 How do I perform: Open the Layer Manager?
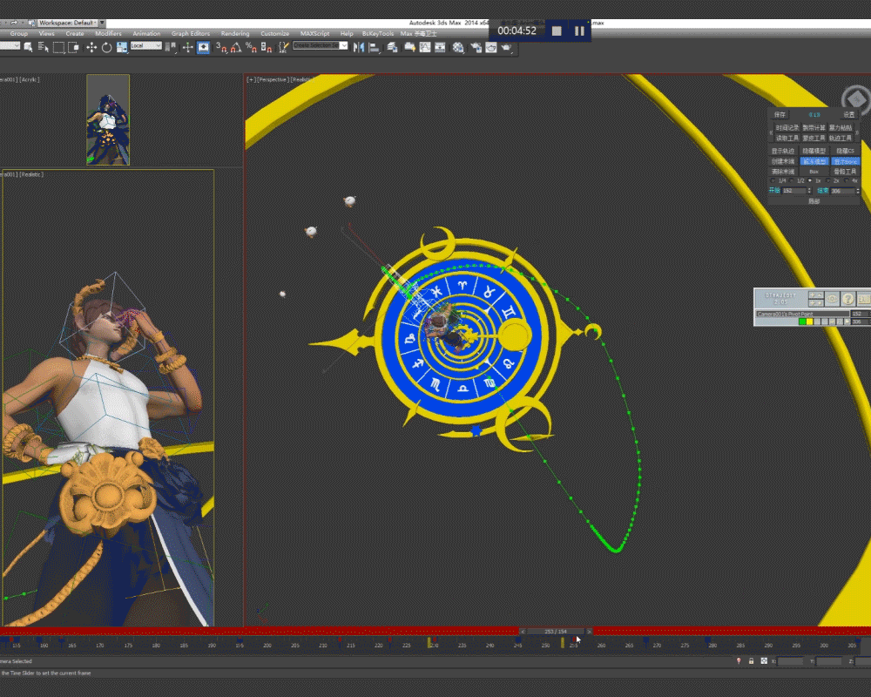pos(393,48)
